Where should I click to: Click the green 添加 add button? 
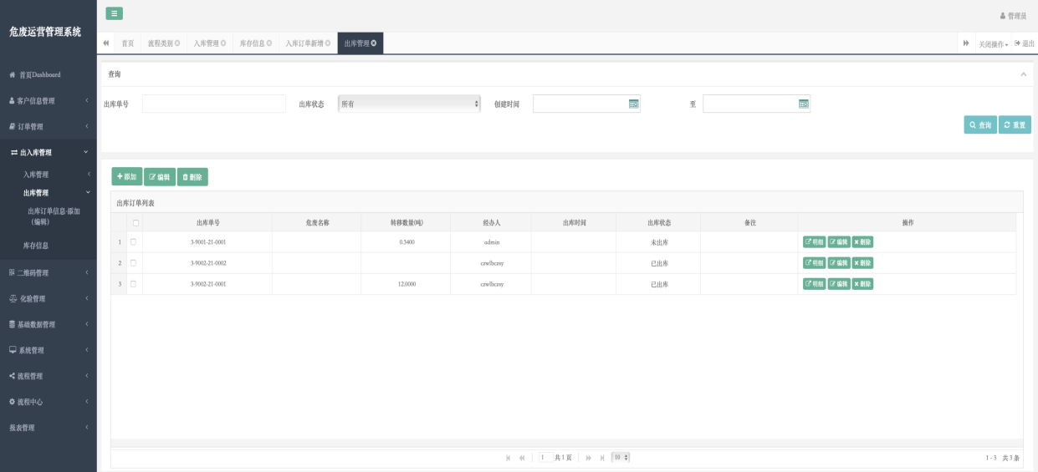pyautogui.click(x=127, y=177)
